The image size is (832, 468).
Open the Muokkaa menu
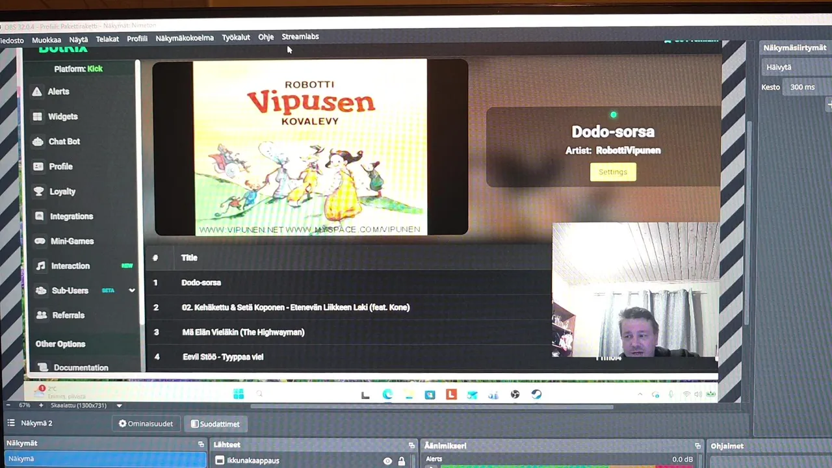coord(46,40)
